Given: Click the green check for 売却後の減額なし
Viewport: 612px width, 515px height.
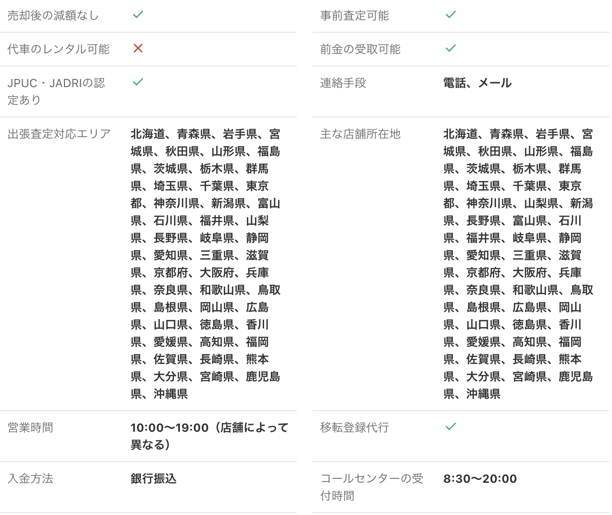Looking at the screenshot, I should [138, 15].
